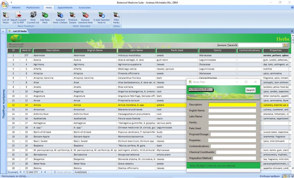Select the 'Arthritis Root' description cell

point(53,114)
